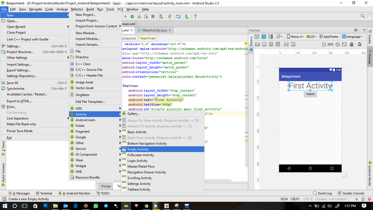The width and height of the screenshot is (373, 210).
Task: Open the AppTheme theme selector
Action: 328,37
